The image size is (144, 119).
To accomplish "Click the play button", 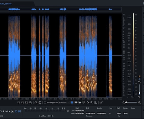I will (x=9, y=111).
